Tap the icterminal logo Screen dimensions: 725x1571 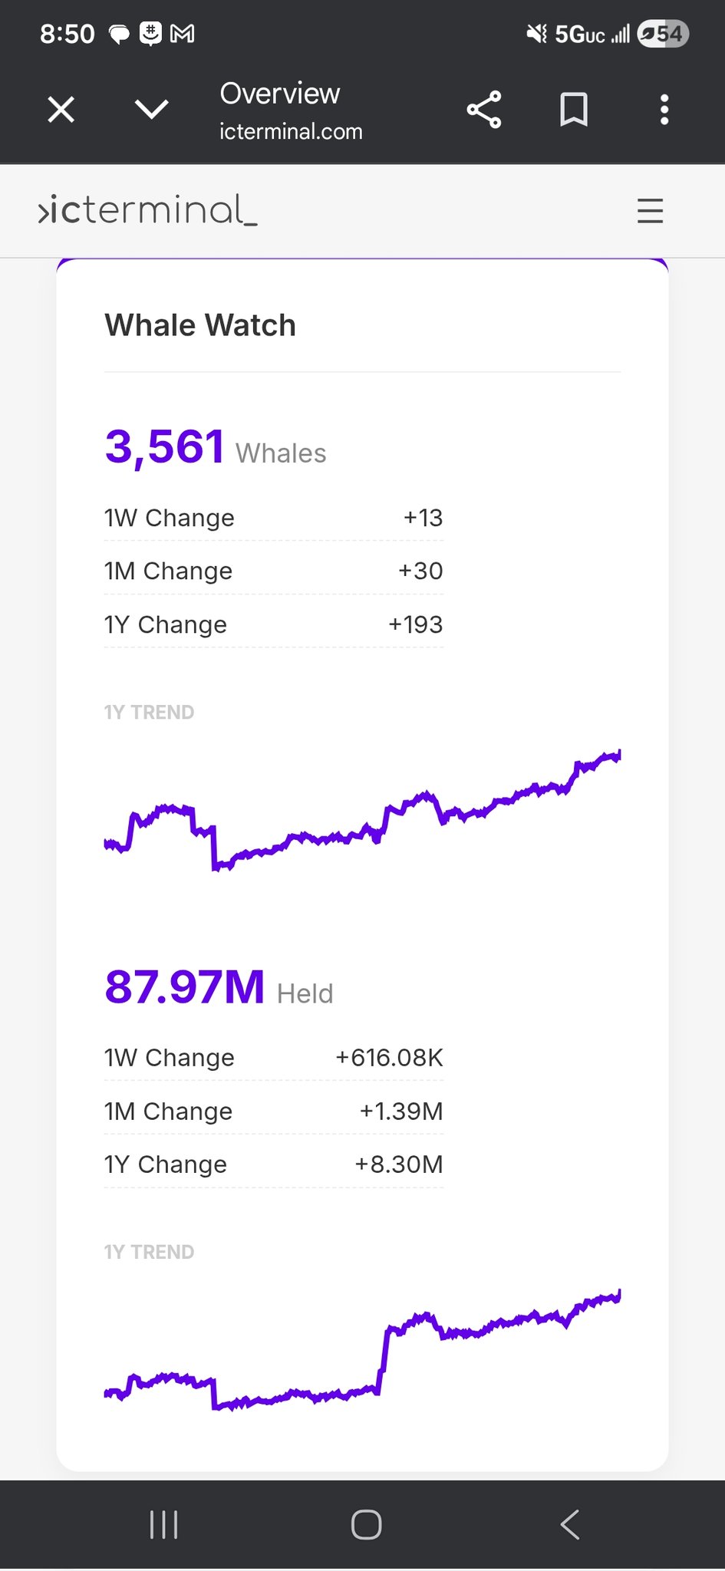point(148,211)
